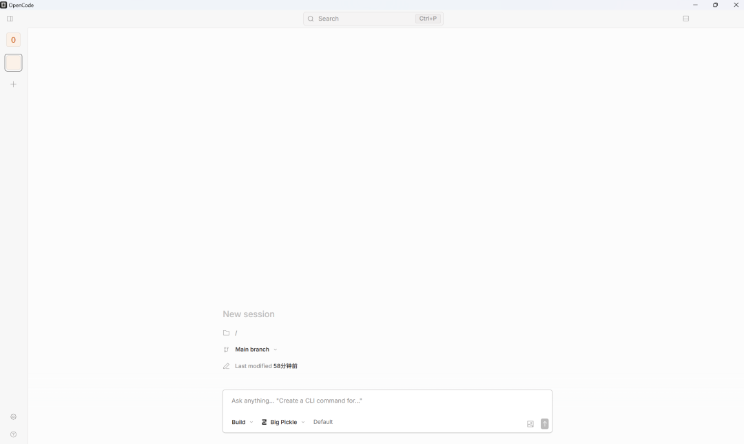This screenshot has height=444, width=744.
Task: Restore down the OpenCode window
Action: click(716, 5)
